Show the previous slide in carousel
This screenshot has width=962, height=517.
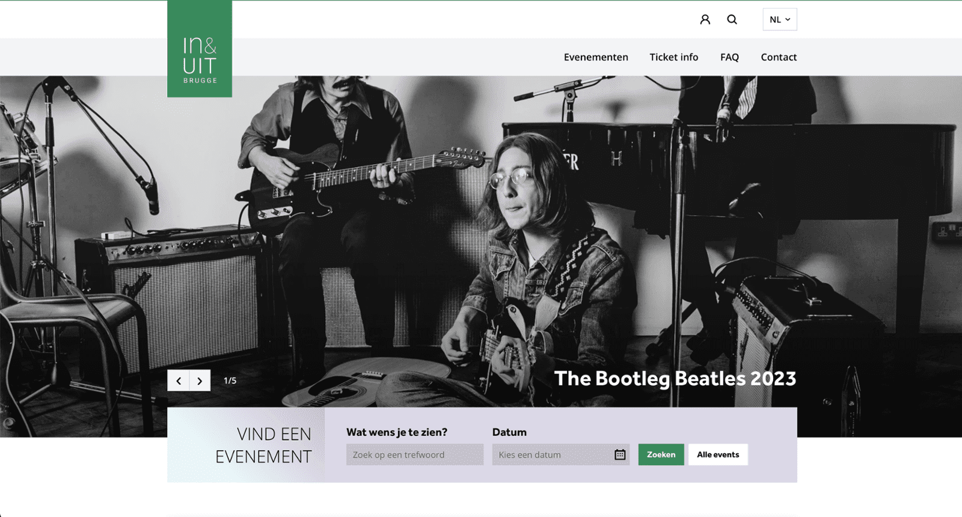tap(179, 381)
